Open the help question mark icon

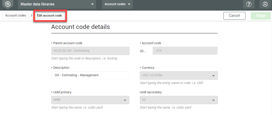249,4
